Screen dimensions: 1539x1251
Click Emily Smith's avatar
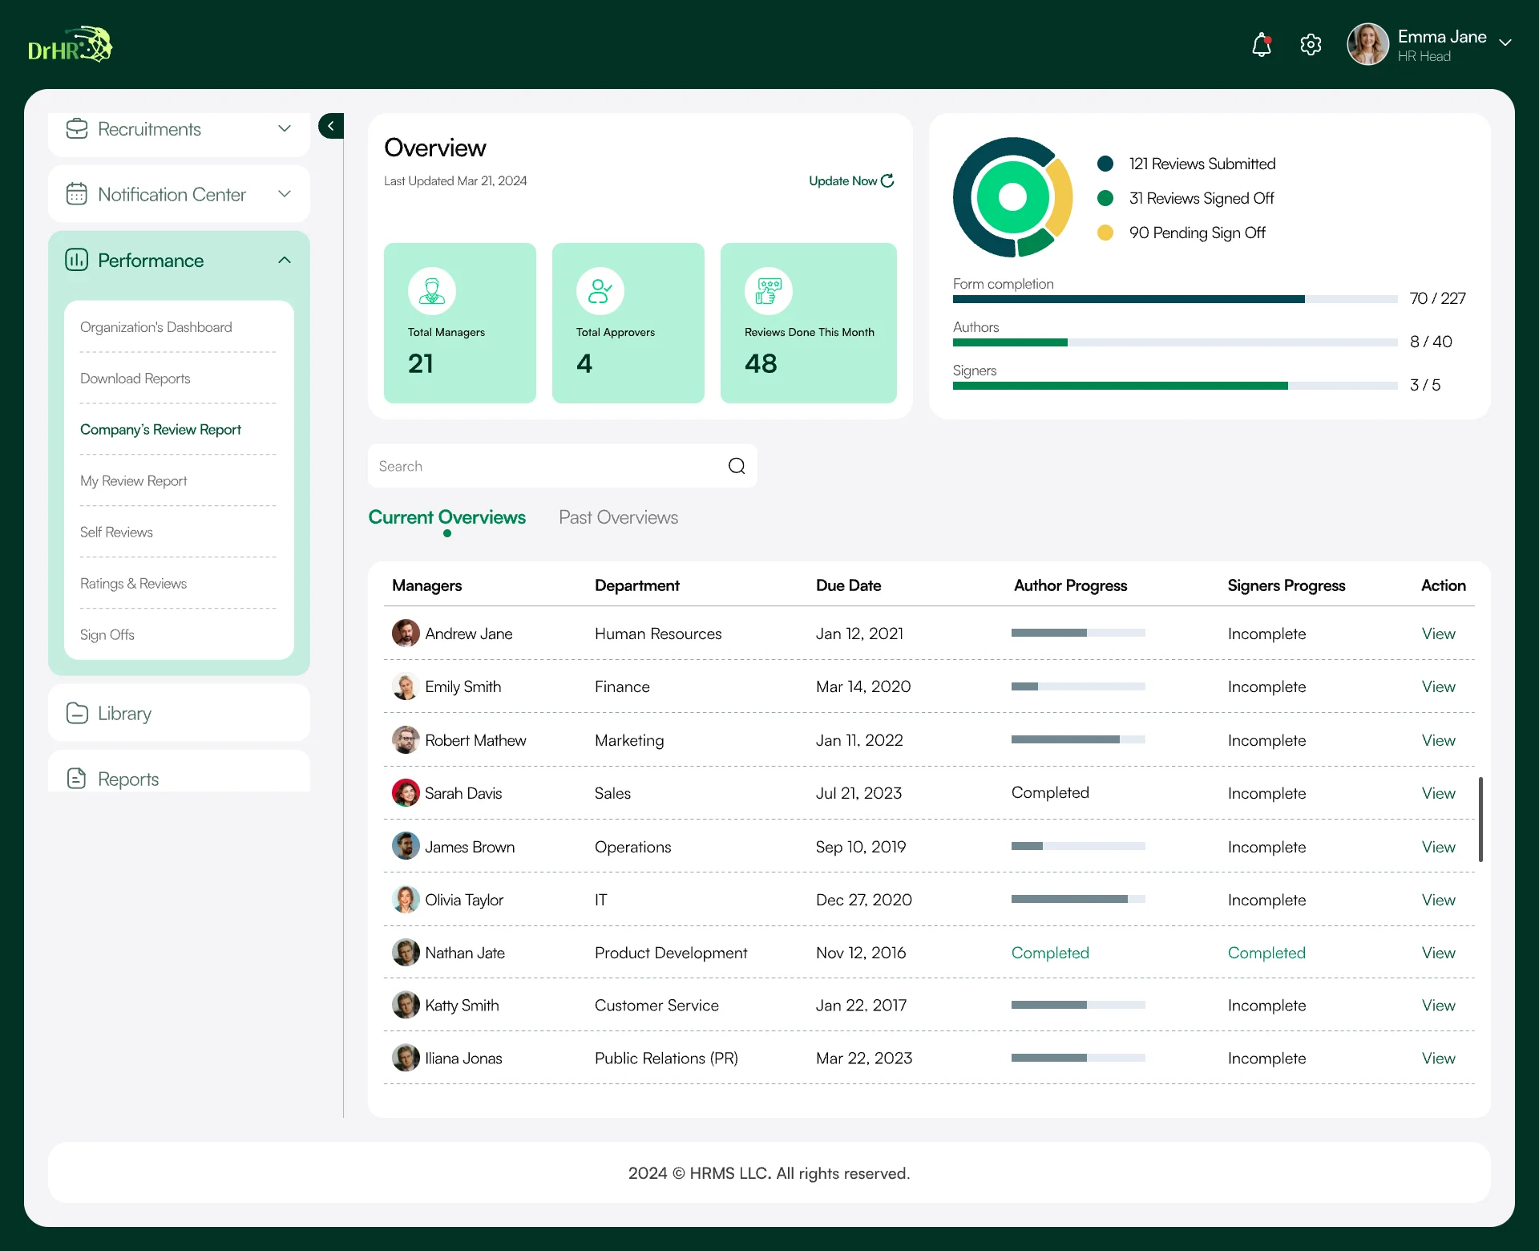pyautogui.click(x=406, y=686)
